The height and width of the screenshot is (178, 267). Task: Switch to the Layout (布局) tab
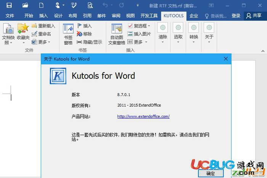pos(73,16)
